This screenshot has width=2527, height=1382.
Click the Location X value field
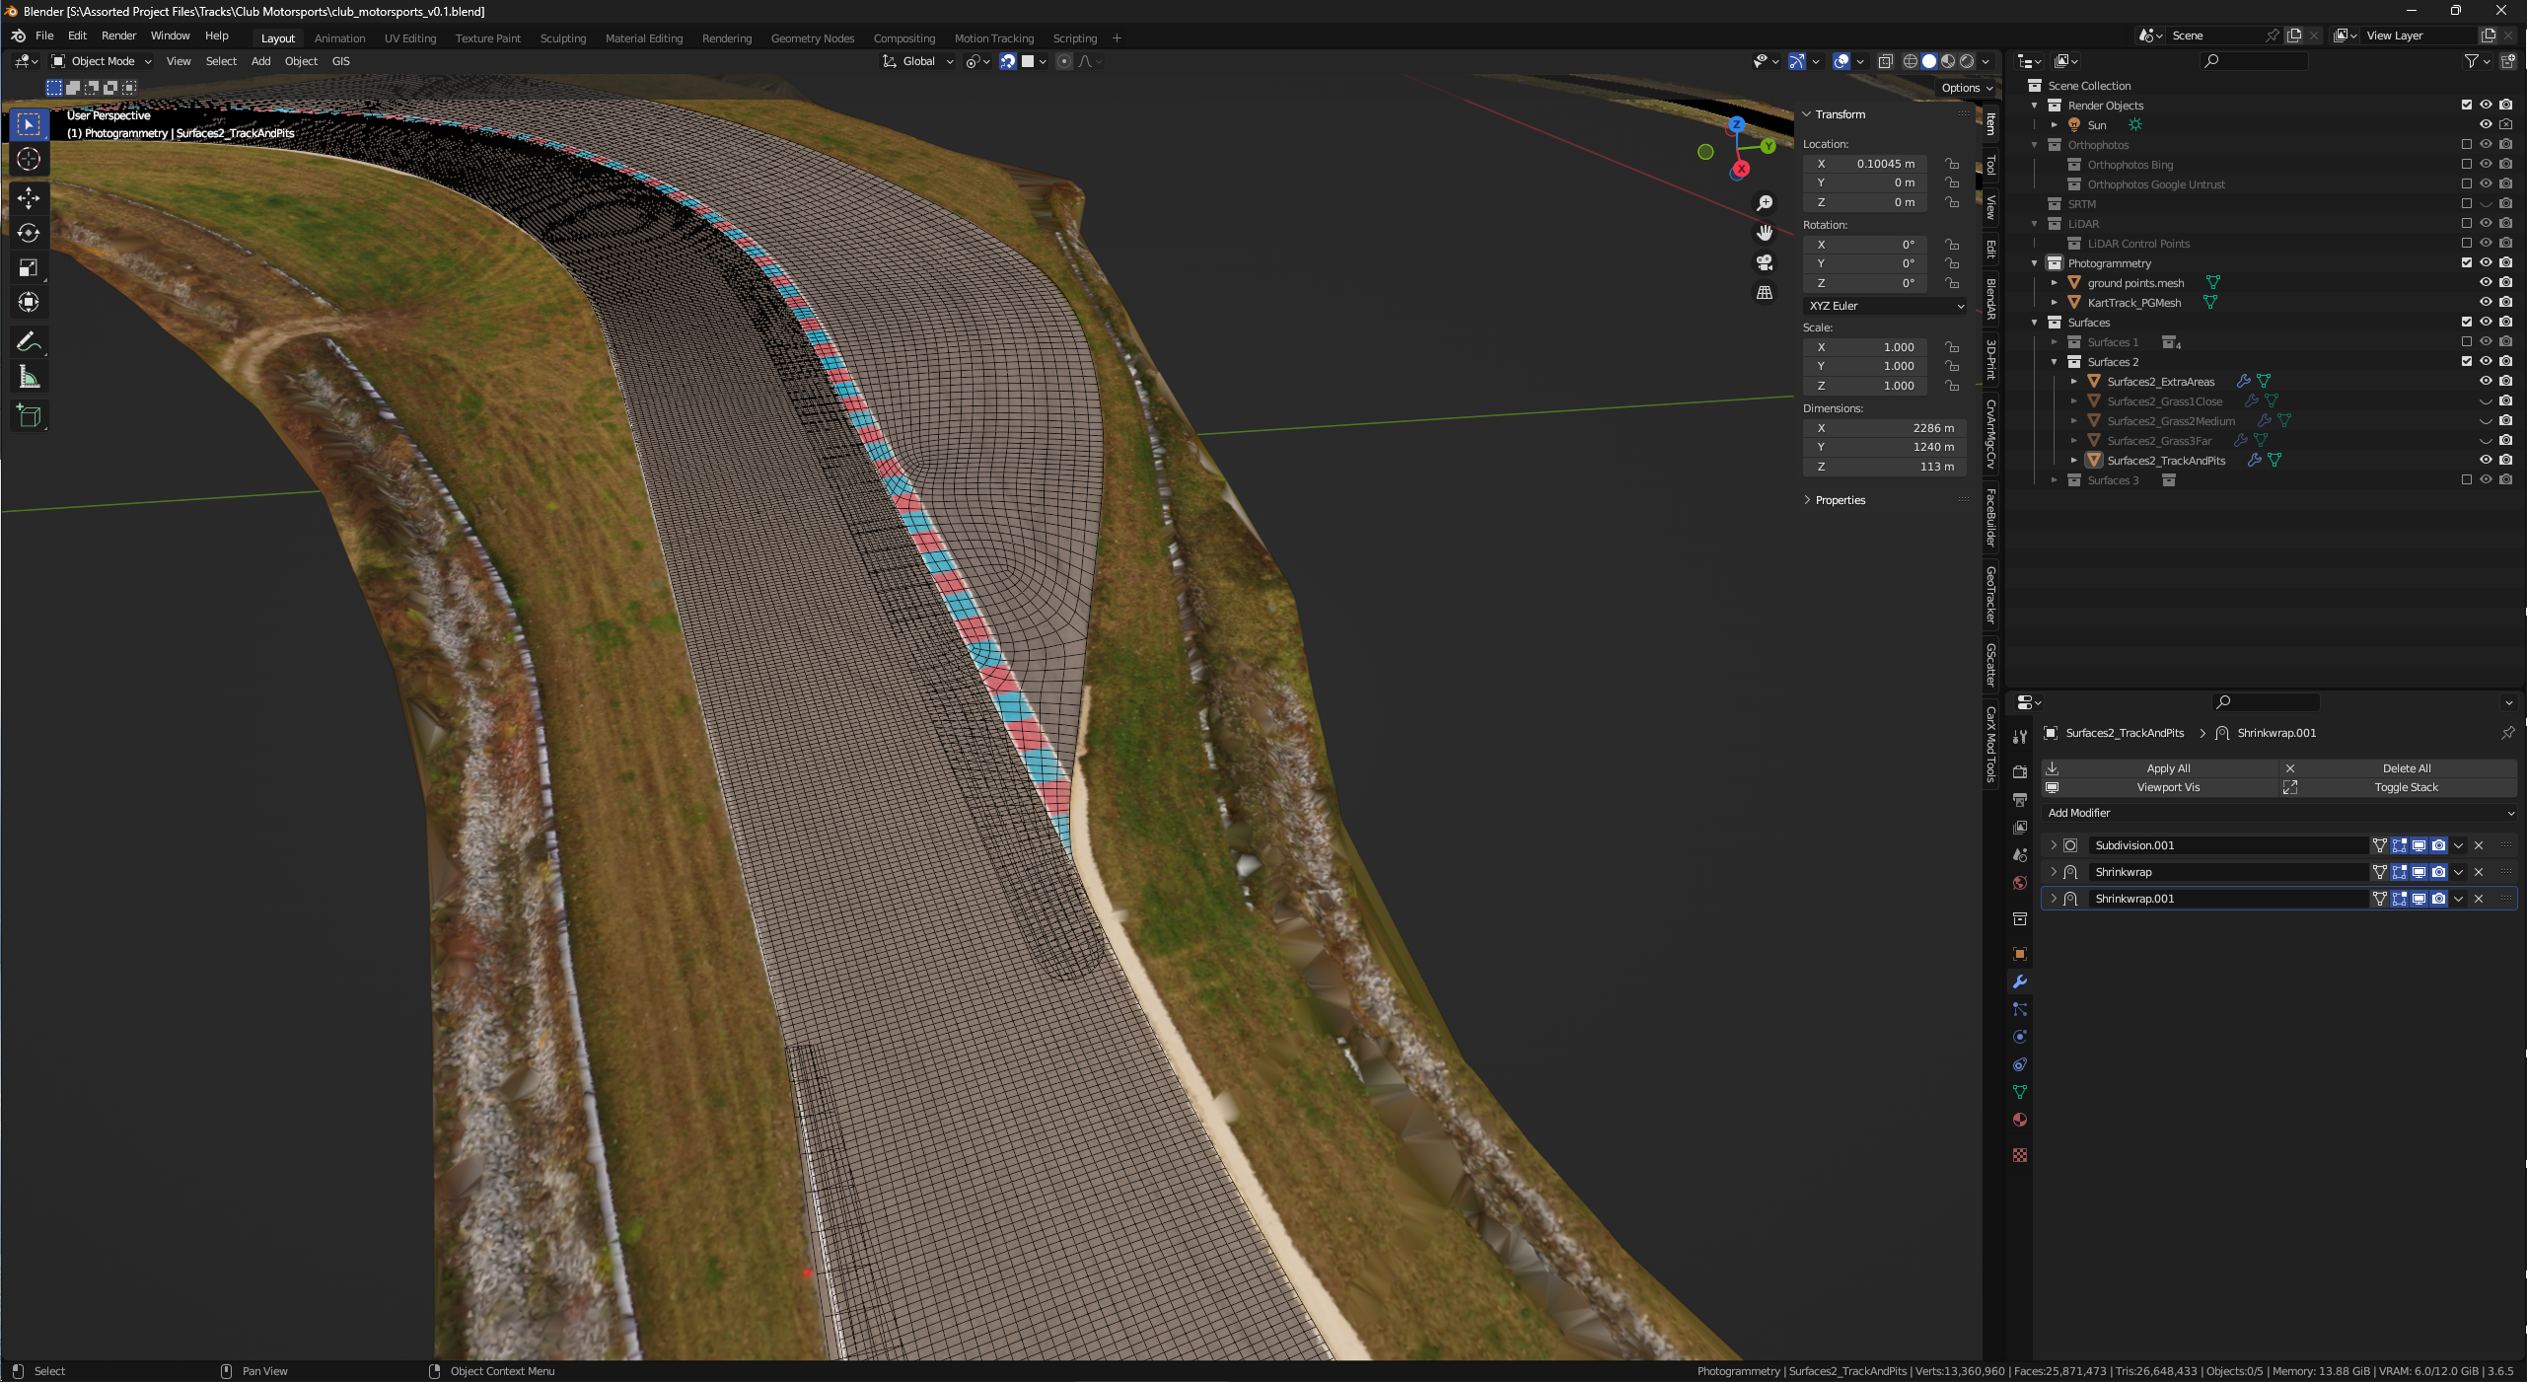(x=1864, y=164)
